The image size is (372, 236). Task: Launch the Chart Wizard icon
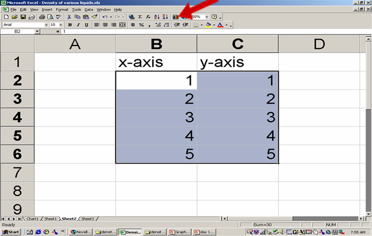tap(176, 17)
